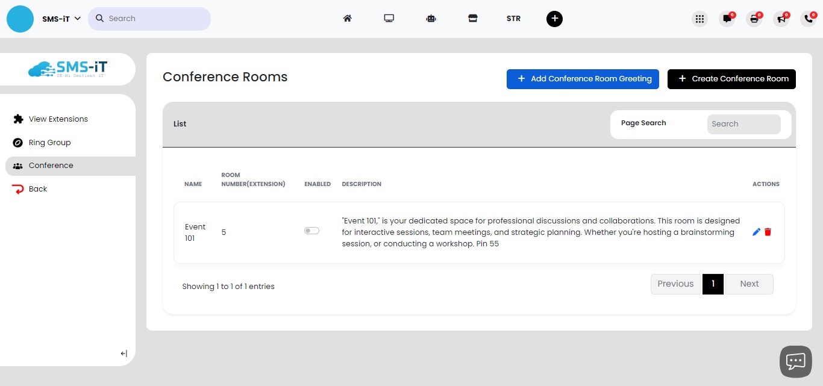Screen dimensions: 823x386
Task: Select Conference in the sidebar menu
Action: pyautogui.click(x=51, y=165)
